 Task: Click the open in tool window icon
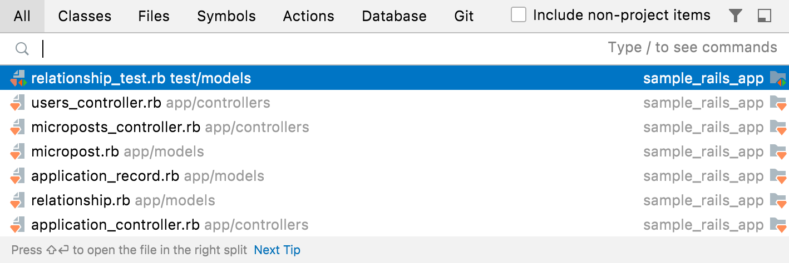point(765,16)
